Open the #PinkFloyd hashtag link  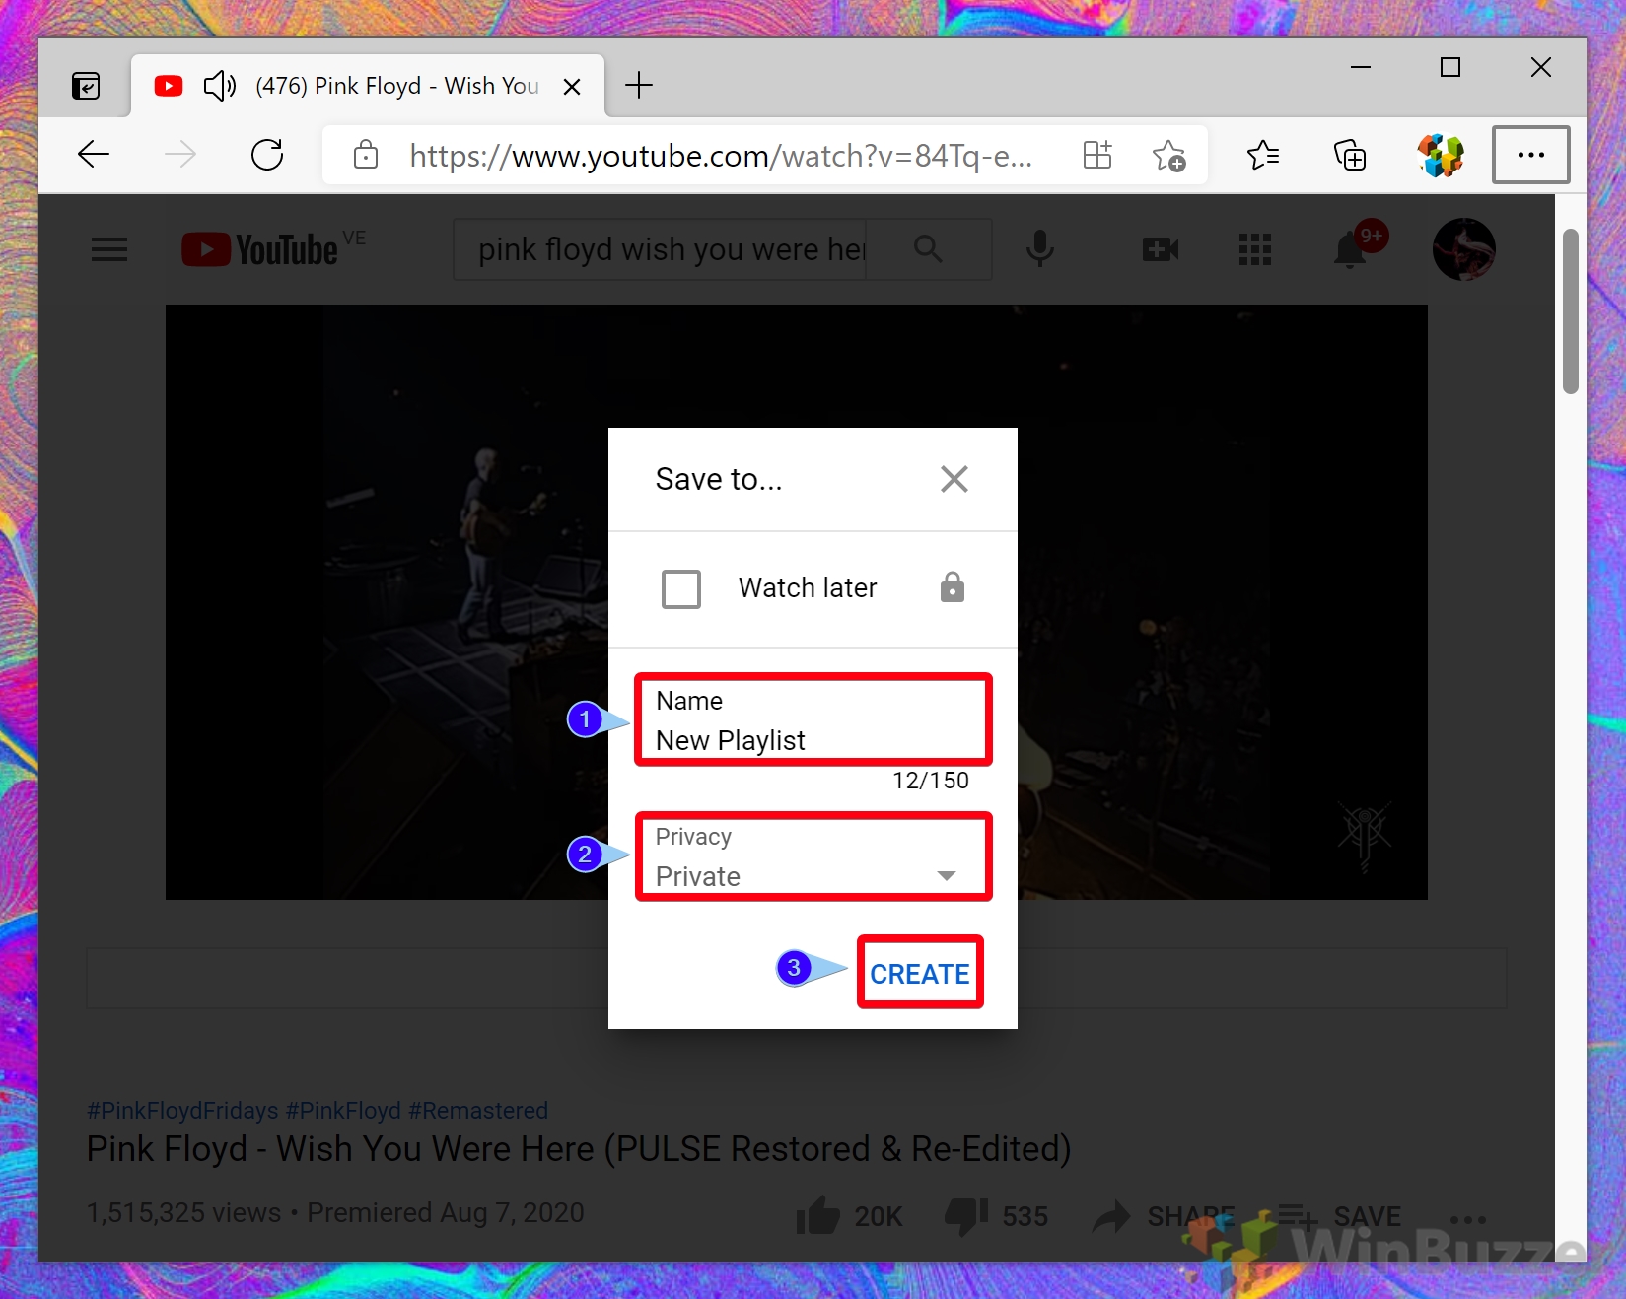[343, 1110]
